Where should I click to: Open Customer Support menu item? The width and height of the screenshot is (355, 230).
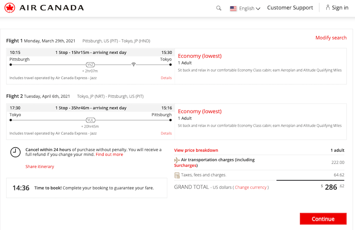coord(290,8)
